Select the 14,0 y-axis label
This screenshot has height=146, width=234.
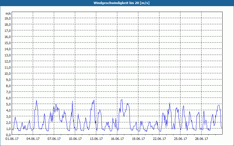(8, 49)
